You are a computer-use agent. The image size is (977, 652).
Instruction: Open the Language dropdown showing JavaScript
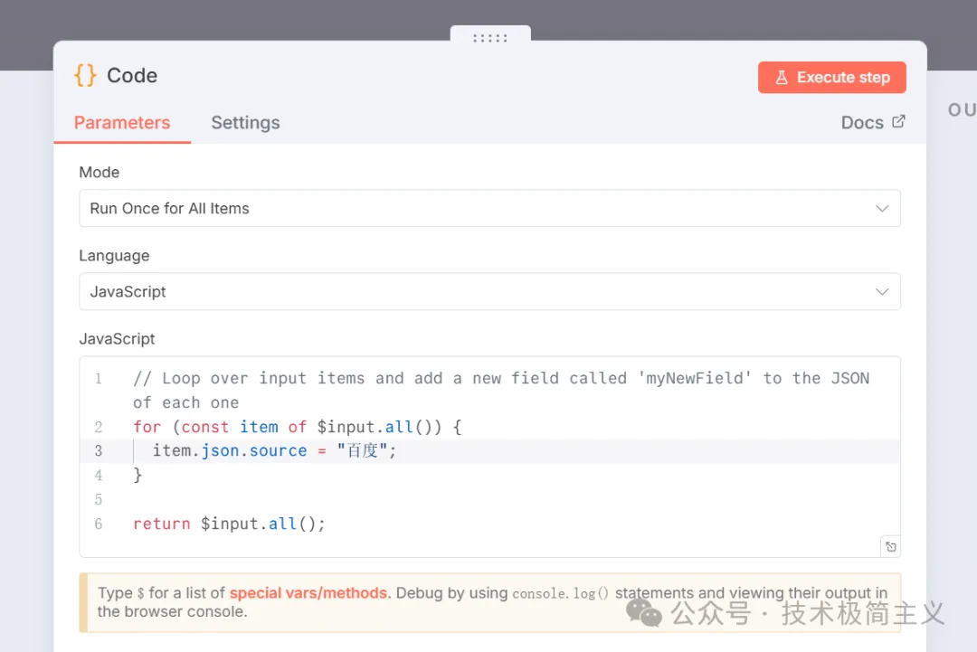coord(489,291)
